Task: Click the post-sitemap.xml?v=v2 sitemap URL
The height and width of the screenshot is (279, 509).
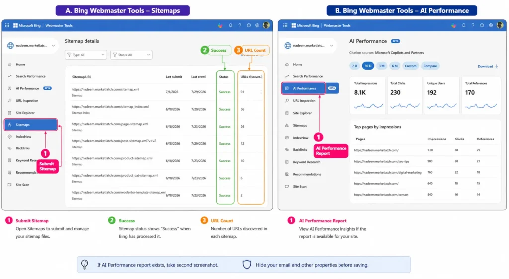Action: coord(114,141)
